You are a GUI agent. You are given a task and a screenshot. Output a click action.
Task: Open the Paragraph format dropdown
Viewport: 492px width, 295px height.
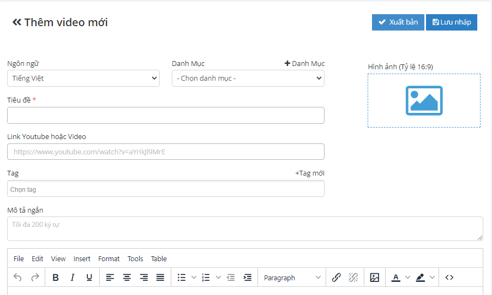pyautogui.click(x=292, y=278)
